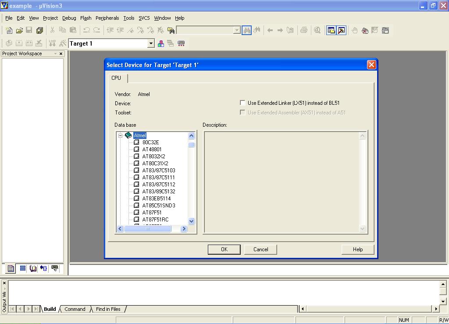Toggle the Output Window hammer icon
This screenshot has height=324, width=449.
341,30
